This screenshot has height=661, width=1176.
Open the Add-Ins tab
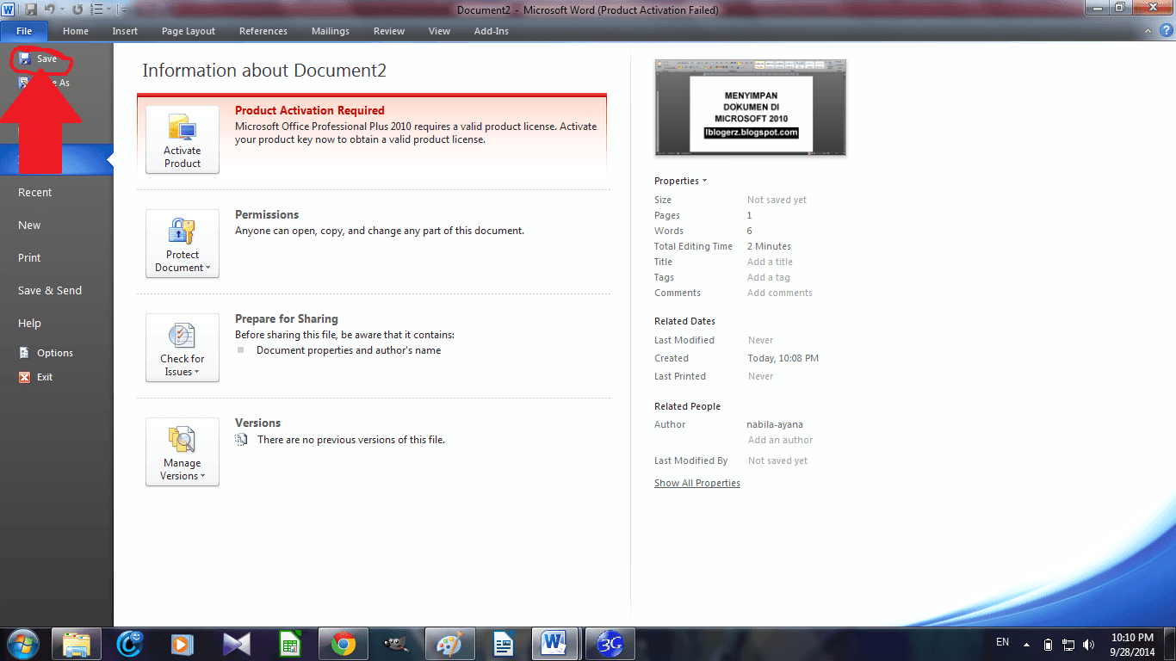pyautogui.click(x=492, y=31)
